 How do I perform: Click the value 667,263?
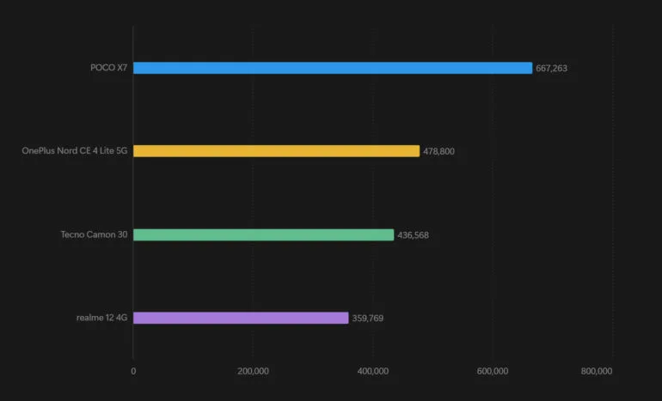point(551,69)
